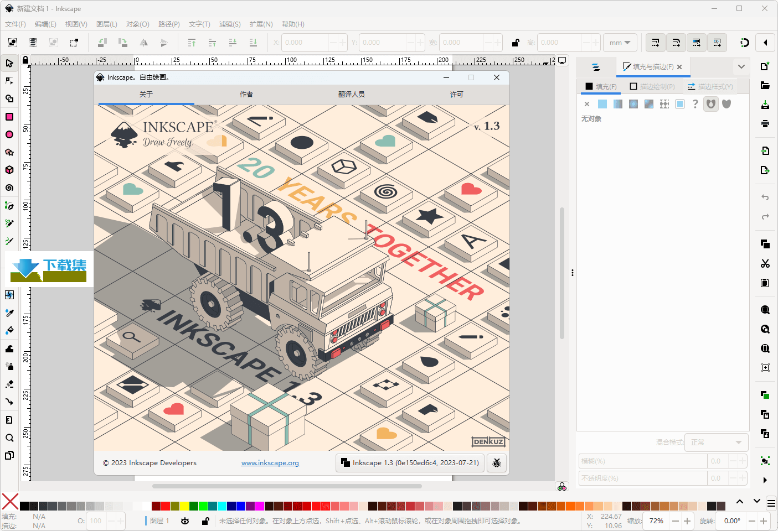Switch to the 许可 tab
Image resolution: width=778 pixels, height=531 pixels.
pos(457,95)
